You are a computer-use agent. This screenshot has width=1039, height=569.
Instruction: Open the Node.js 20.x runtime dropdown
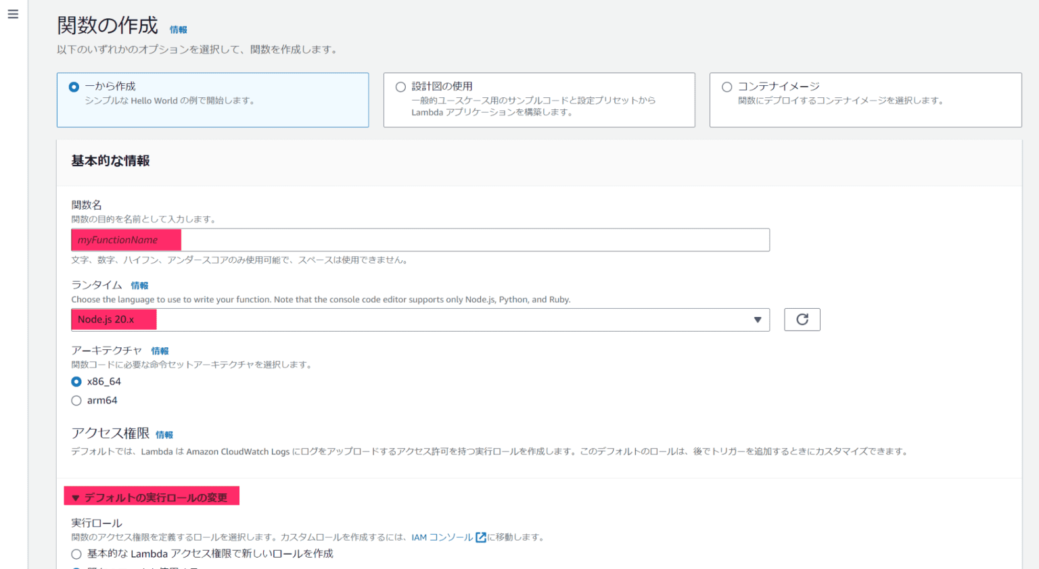(x=419, y=319)
